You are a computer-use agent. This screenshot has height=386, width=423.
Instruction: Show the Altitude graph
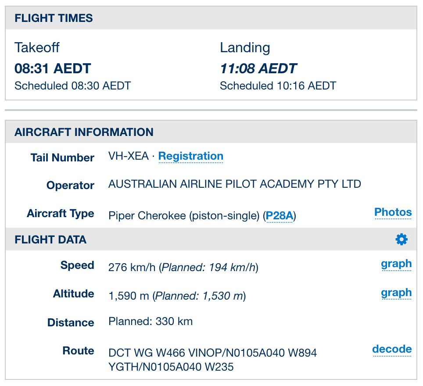tap(396, 293)
